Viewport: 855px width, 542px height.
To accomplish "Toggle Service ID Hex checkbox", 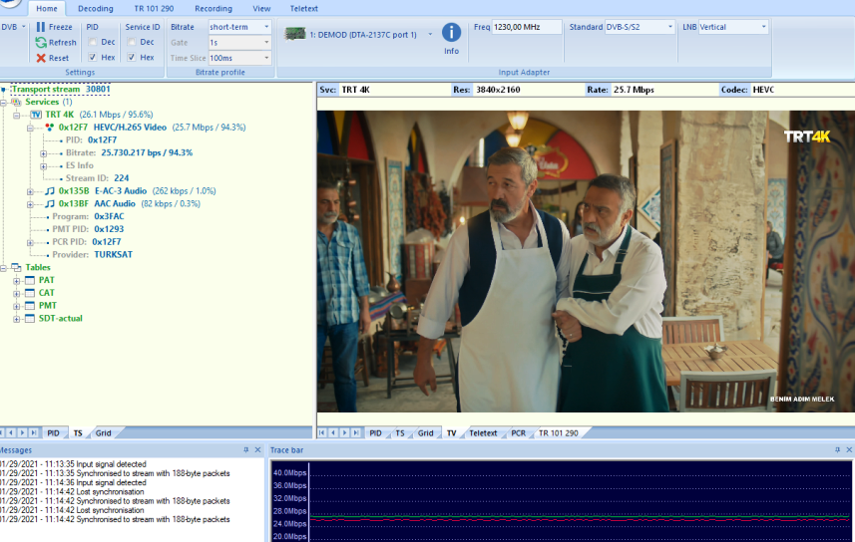I will coord(132,57).
